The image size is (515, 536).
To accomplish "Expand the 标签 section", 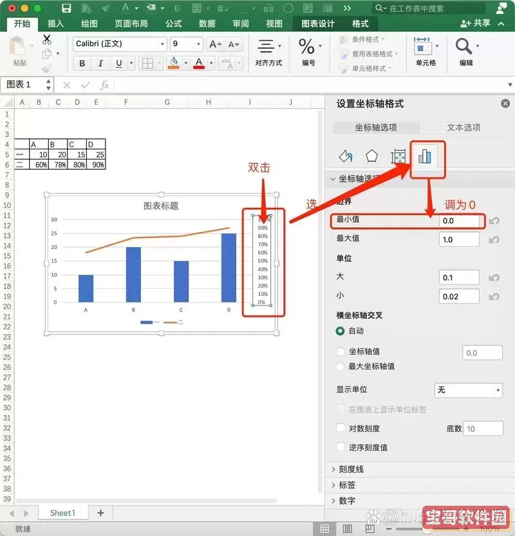I will pyautogui.click(x=333, y=485).
